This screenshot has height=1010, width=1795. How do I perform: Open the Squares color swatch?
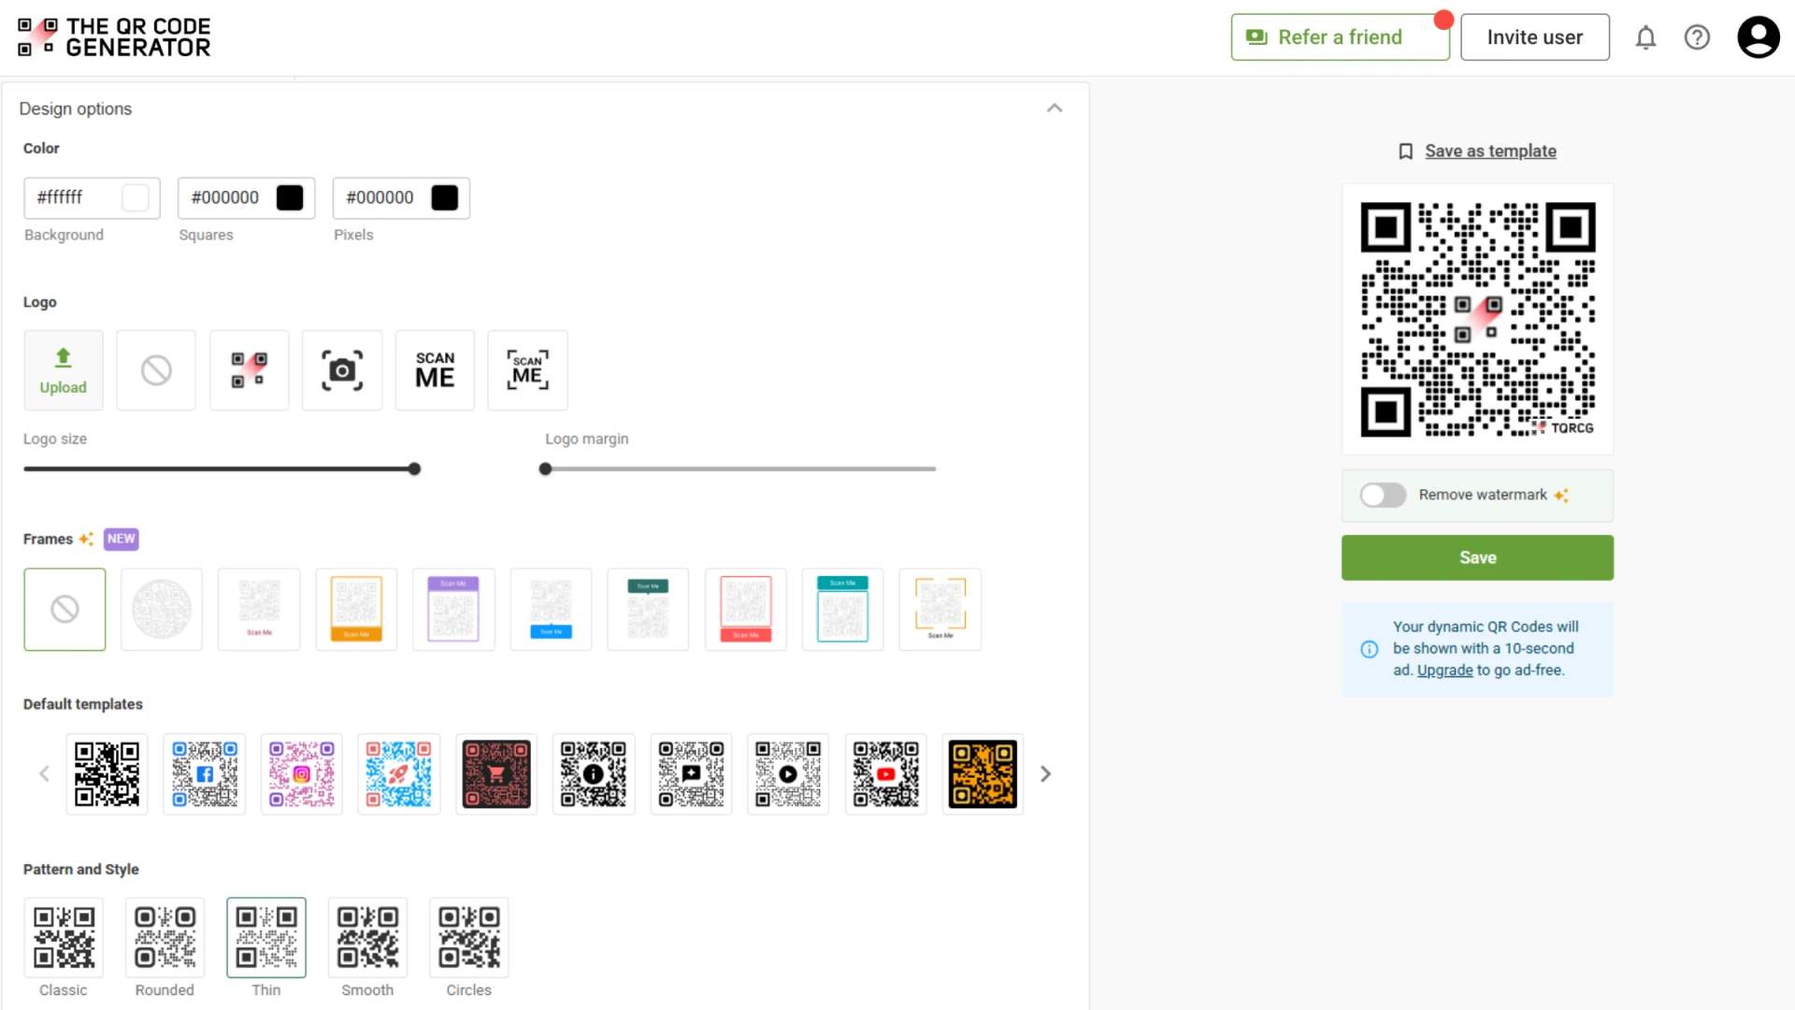click(x=290, y=197)
